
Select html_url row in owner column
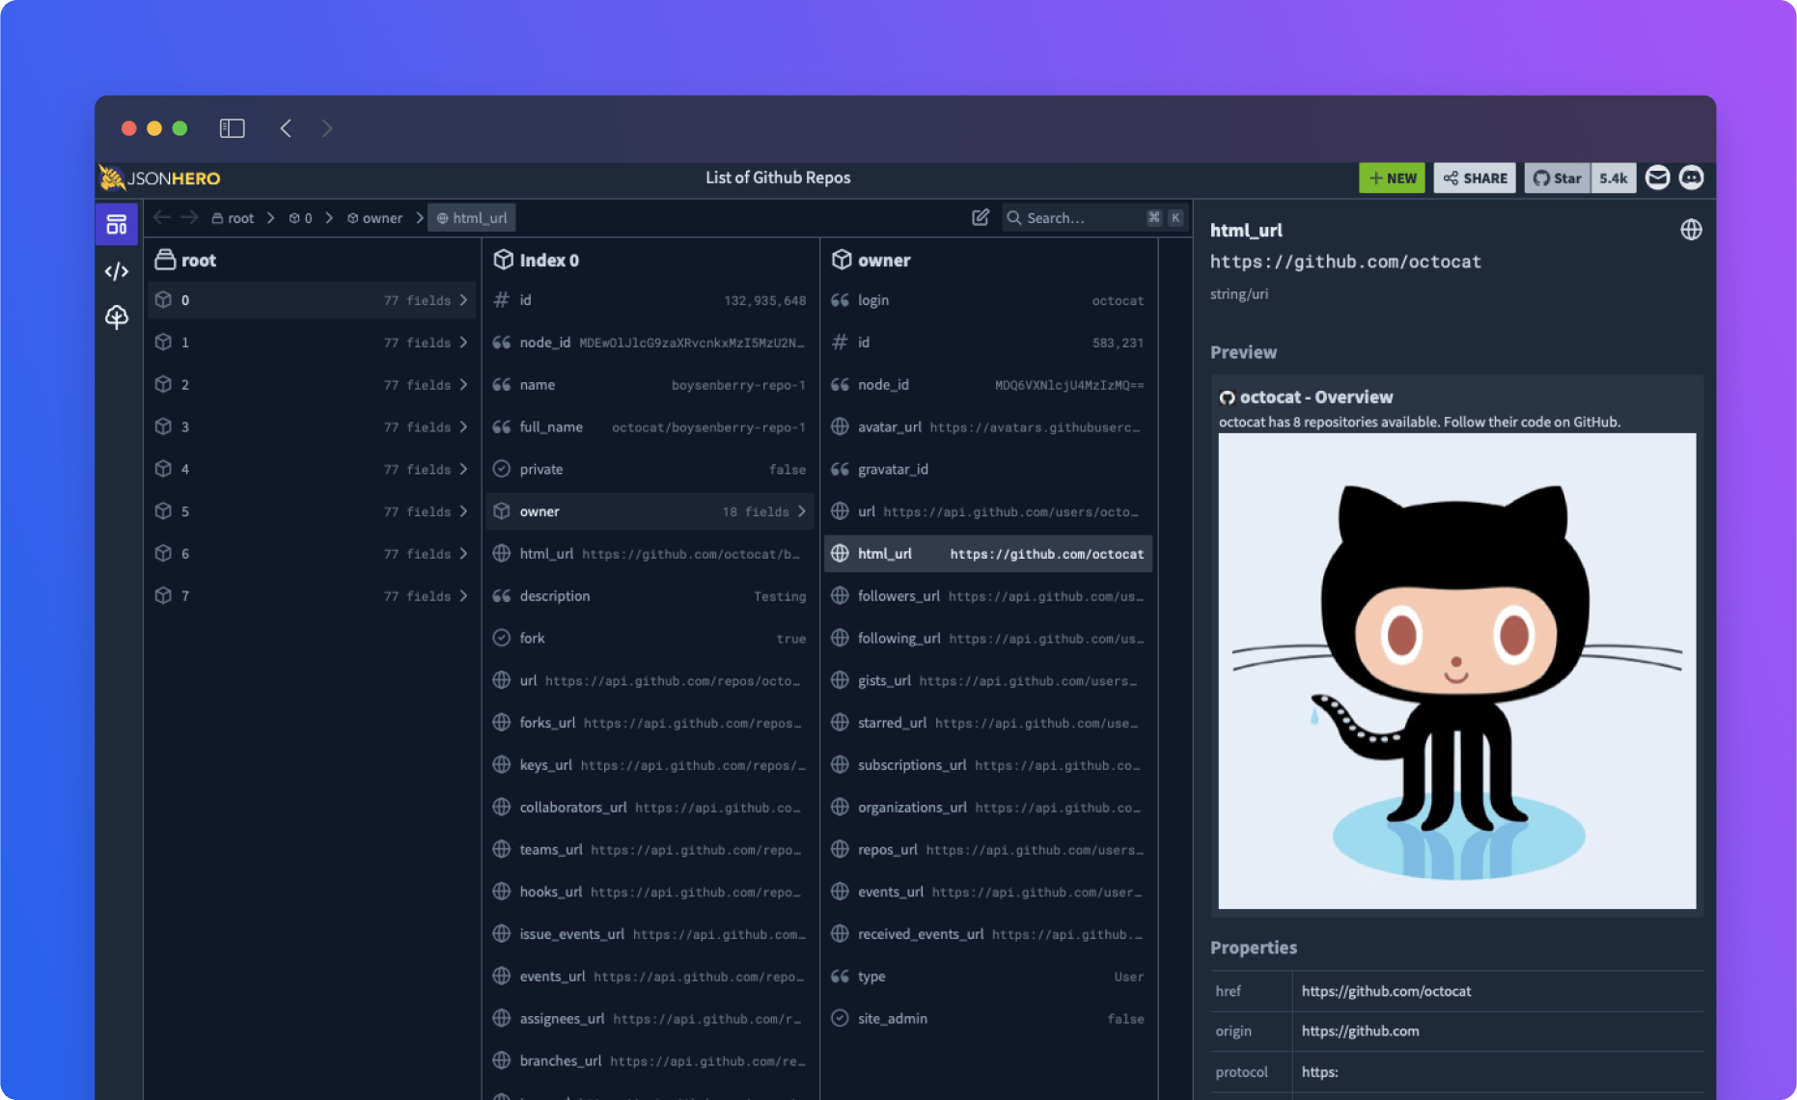pyautogui.click(x=988, y=554)
